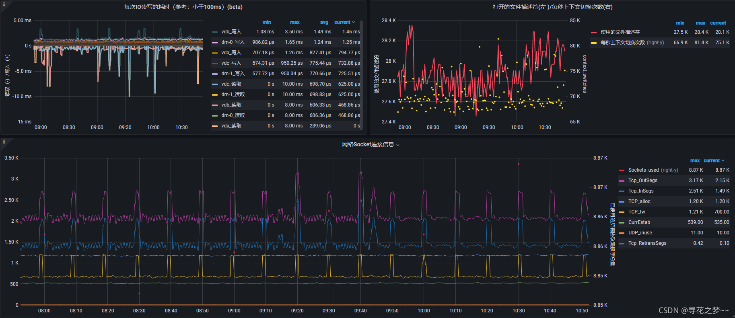Toggle the dm-0_写入 legend series
The height and width of the screenshot is (318, 735).
click(233, 42)
